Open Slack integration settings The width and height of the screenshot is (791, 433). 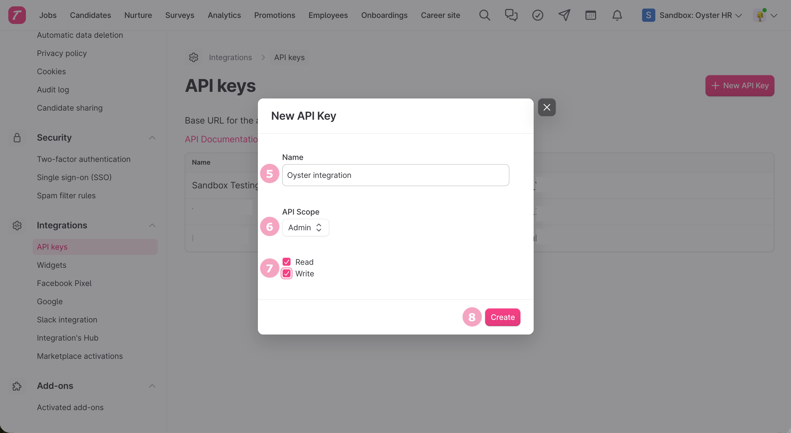(x=67, y=320)
